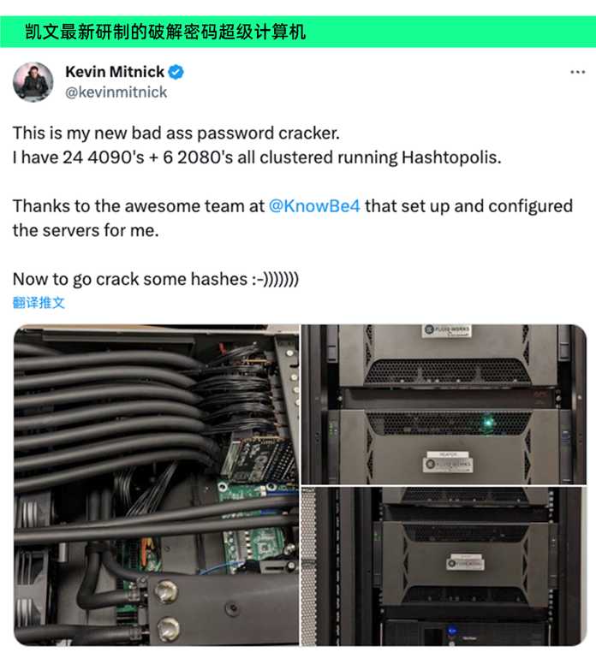This screenshot has height=652, width=596.
Task: Click the line 'Now to go crack some hashes'
Action: pyautogui.click(x=156, y=279)
